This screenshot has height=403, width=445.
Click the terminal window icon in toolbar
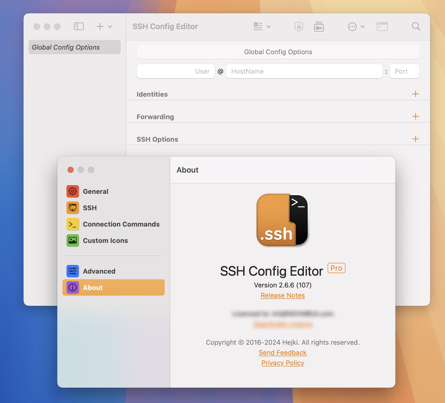tap(382, 27)
